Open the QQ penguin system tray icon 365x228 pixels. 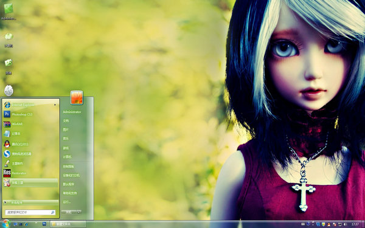pos(329,224)
